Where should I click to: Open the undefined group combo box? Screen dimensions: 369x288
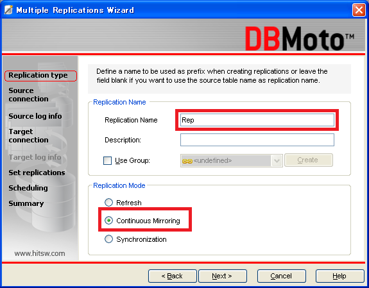pos(231,161)
